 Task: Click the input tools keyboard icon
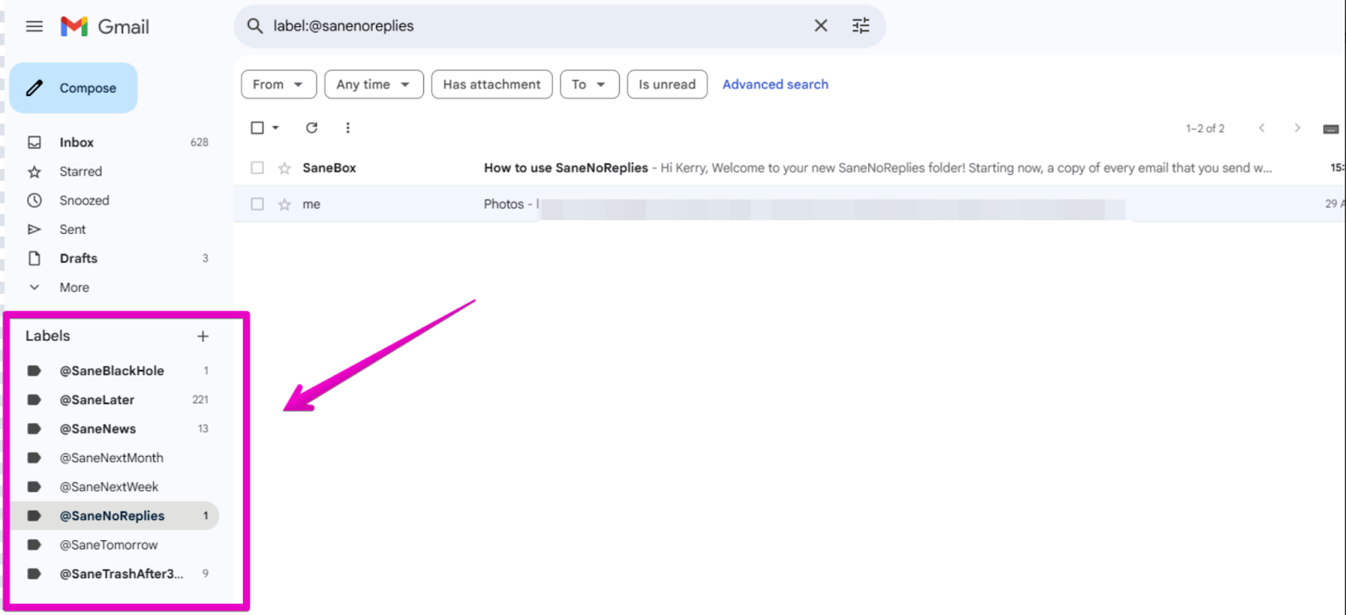(x=1330, y=129)
